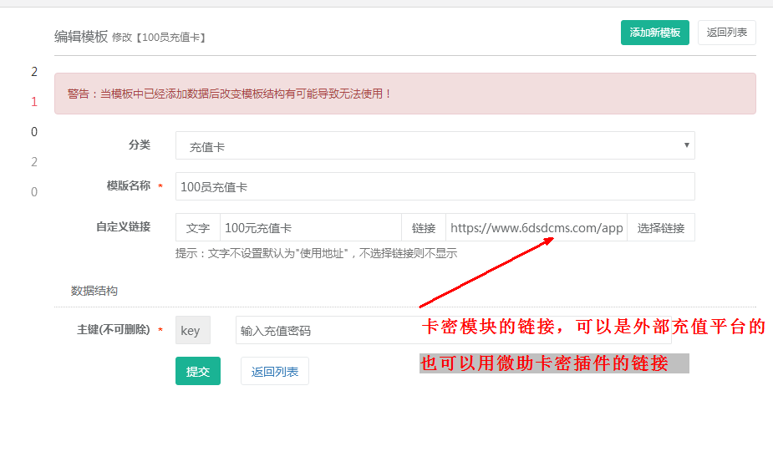Click the gray key label box

click(192, 330)
